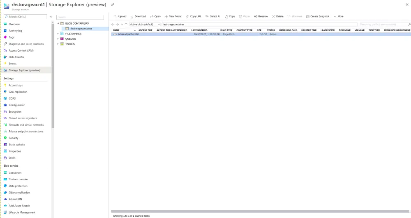Screen dimensions: 411x218
Task: Click the Upload toolbar button
Action: (x=120, y=16)
